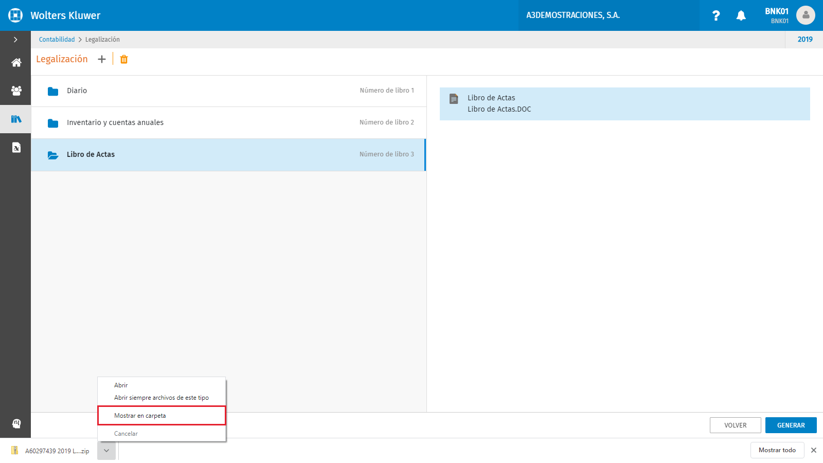Click the GENERAR button
The width and height of the screenshot is (823, 463).
(791, 425)
